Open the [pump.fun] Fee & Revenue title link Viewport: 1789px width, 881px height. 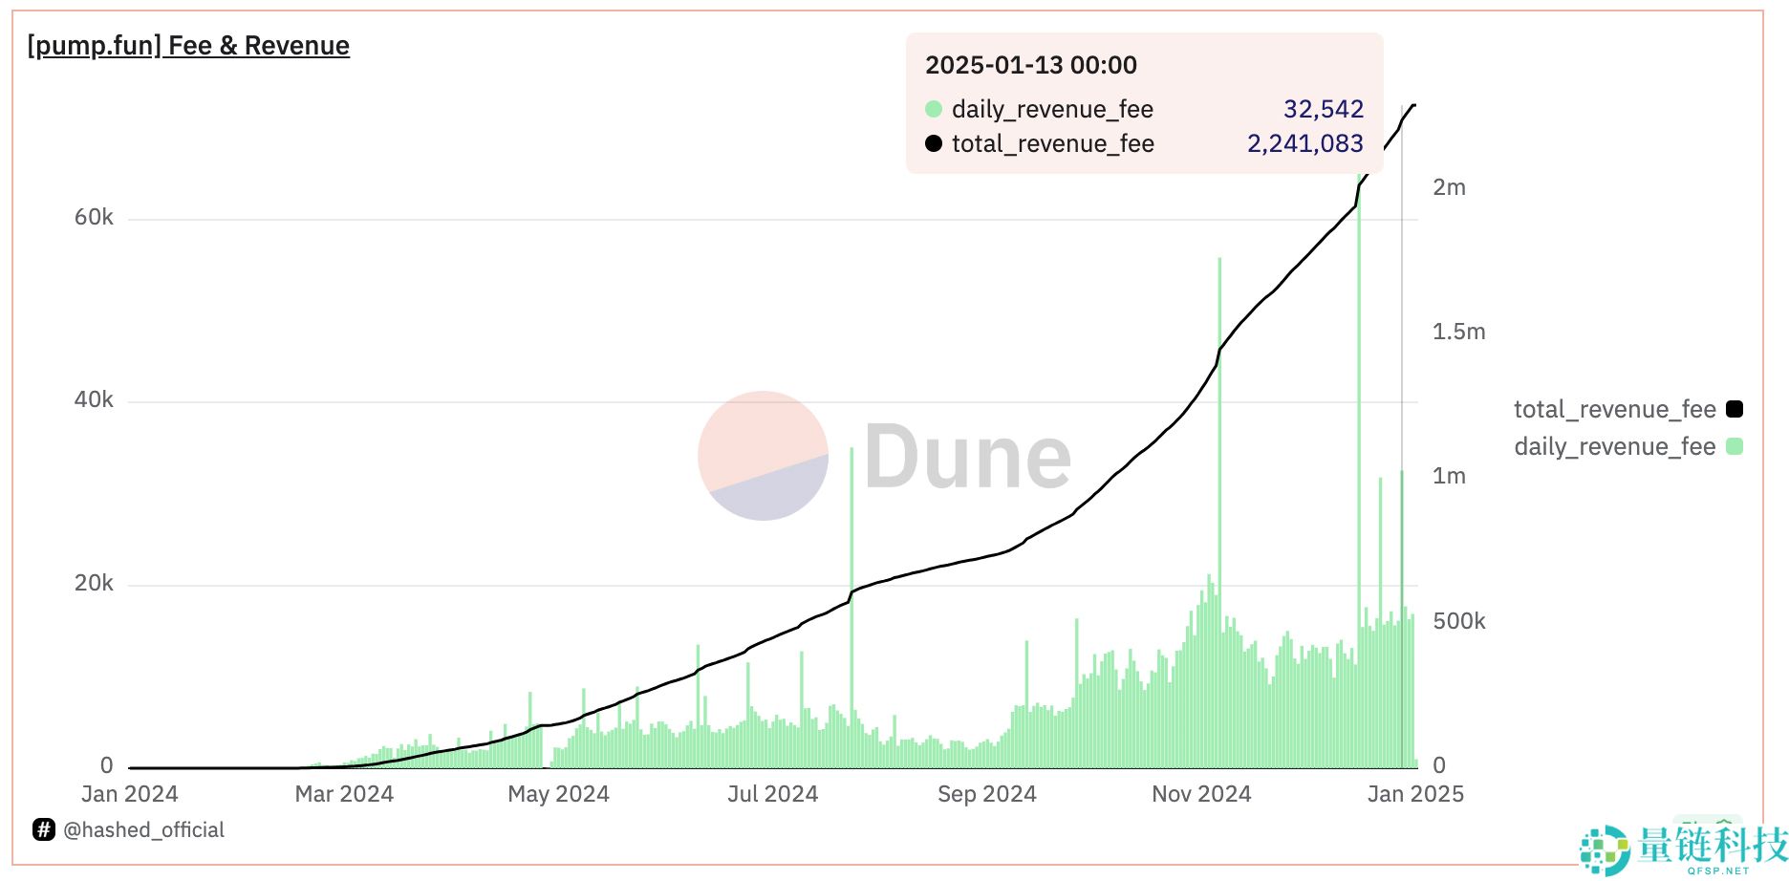[188, 46]
